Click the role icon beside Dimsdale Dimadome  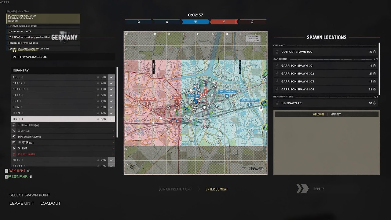(14, 137)
